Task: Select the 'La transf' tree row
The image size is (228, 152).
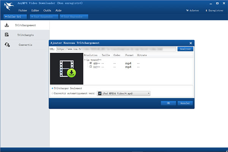Action: 94,60
